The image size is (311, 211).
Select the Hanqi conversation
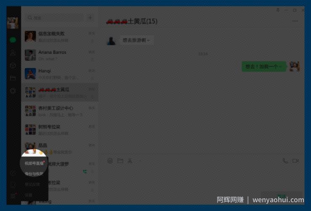[x=60, y=74]
